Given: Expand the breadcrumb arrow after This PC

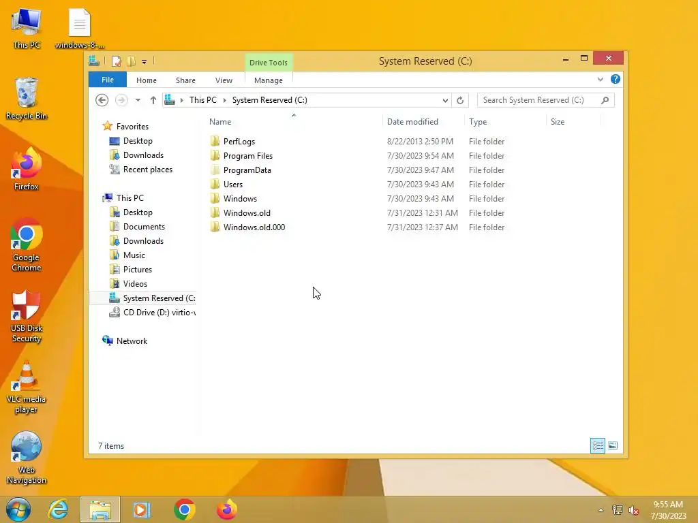Looking at the screenshot, I should (x=225, y=100).
